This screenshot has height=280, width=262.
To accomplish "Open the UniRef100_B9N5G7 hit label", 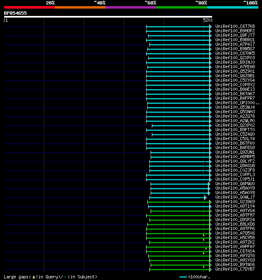I will 235,49.
